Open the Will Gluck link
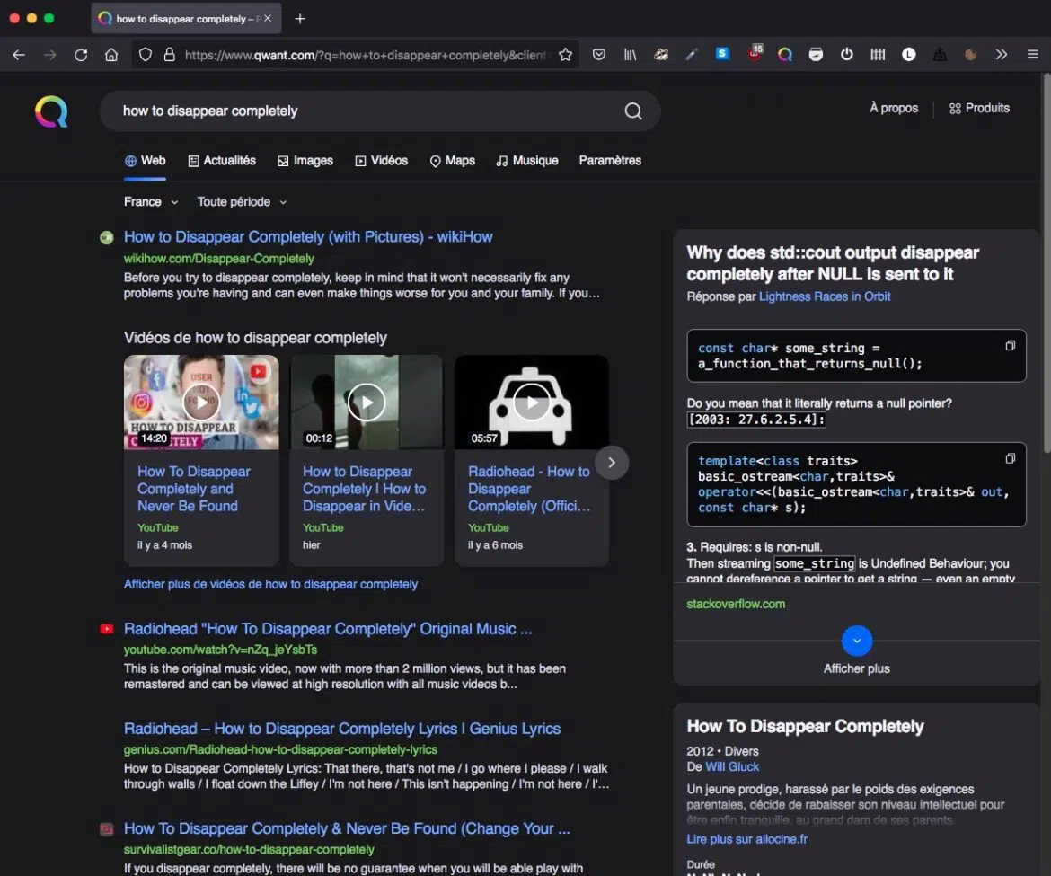Image resolution: width=1051 pixels, height=876 pixels. click(732, 767)
